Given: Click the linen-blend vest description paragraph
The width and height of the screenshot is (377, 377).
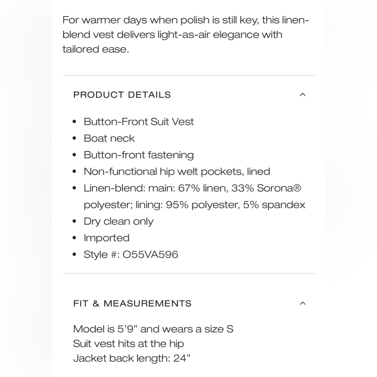Looking at the screenshot, I should [185, 34].
